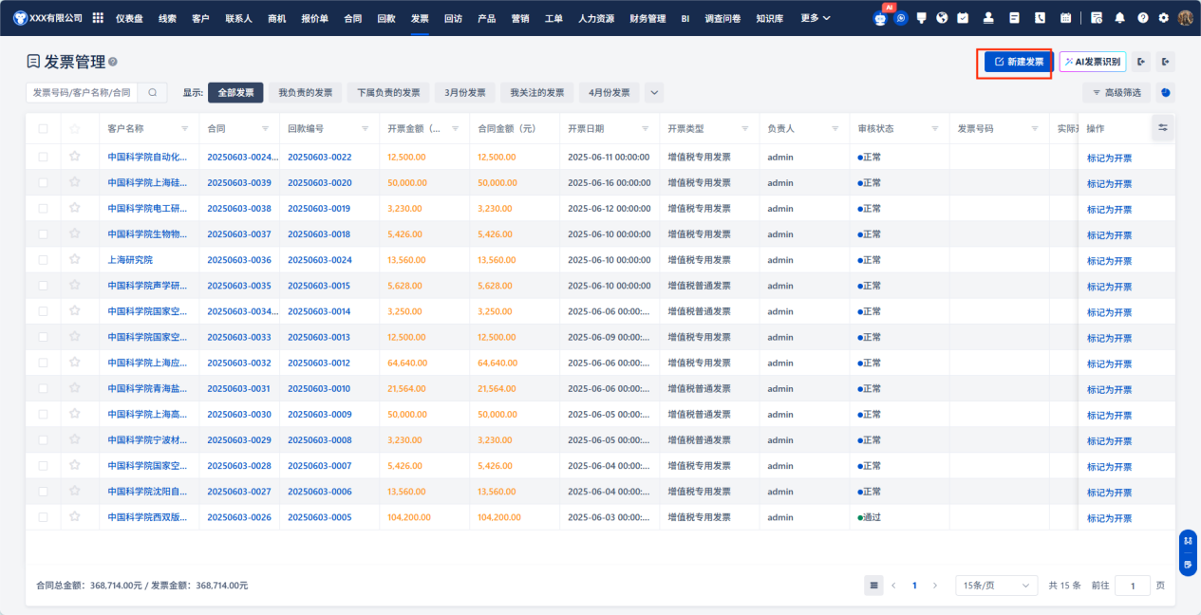Open the 上海研究院 customer link
1201x615 pixels.
tap(130, 259)
